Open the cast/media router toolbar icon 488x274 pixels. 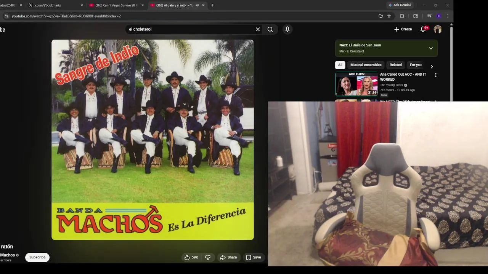click(416, 16)
